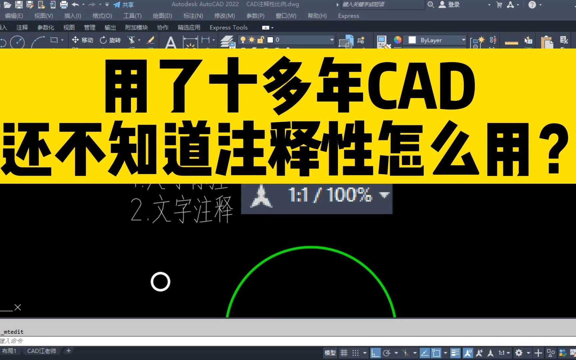The width and height of the screenshot is (576, 360).
Task: Add a new layout with the plus button
Action: [69, 351]
